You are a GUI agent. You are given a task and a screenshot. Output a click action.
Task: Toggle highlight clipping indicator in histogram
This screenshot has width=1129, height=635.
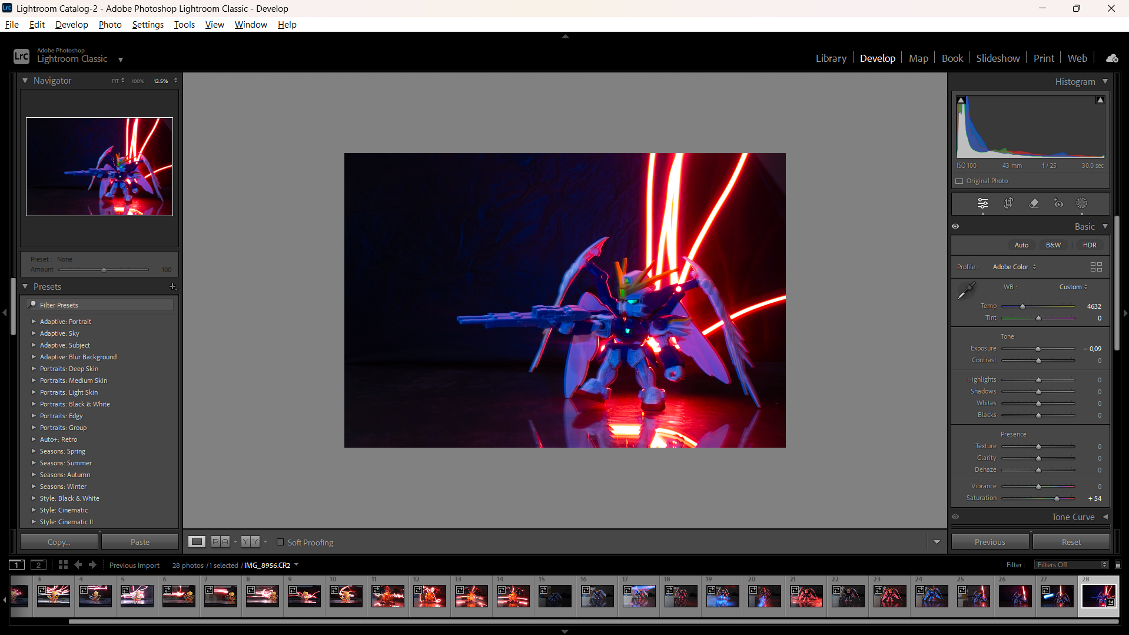pyautogui.click(x=1100, y=100)
